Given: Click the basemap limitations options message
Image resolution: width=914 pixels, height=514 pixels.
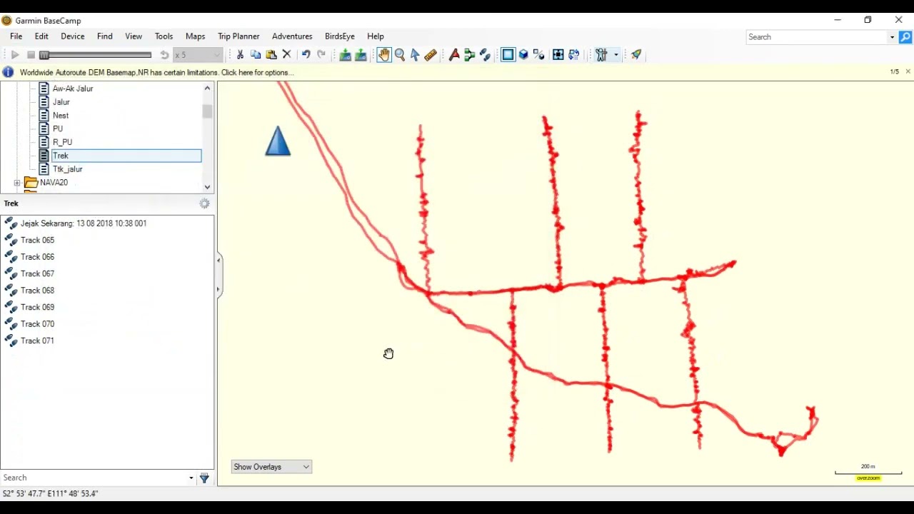Looking at the screenshot, I should click(x=156, y=73).
